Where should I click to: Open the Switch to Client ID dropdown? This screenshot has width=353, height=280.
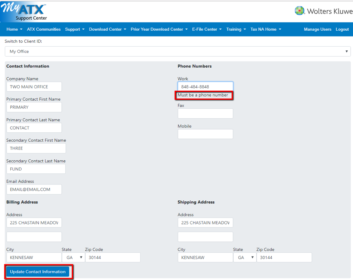[x=178, y=51]
